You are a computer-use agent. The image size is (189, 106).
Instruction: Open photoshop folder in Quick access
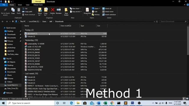[x=11, y=48]
